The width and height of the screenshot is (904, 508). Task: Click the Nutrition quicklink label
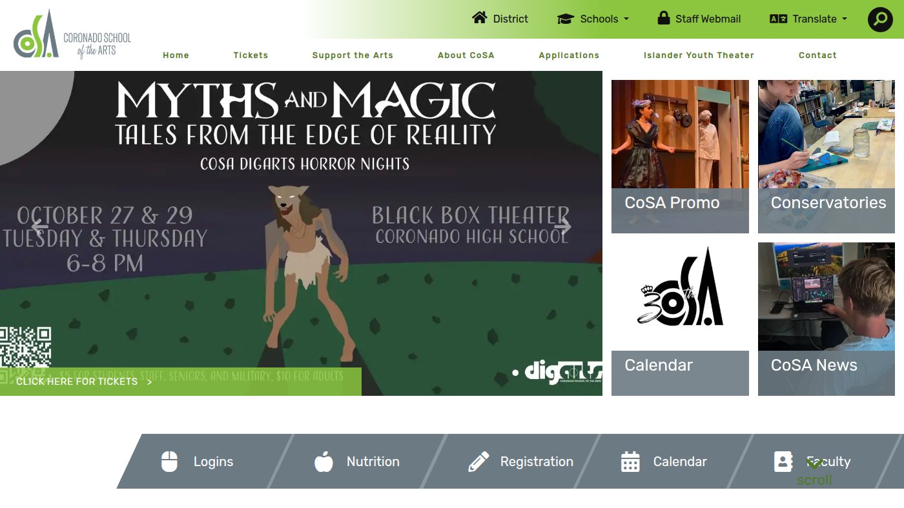[373, 462]
